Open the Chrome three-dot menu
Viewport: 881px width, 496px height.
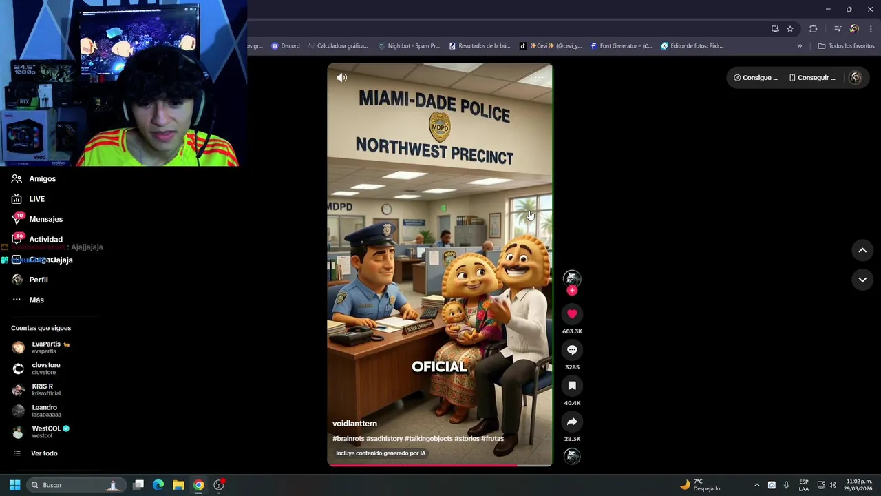(x=871, y=29)
